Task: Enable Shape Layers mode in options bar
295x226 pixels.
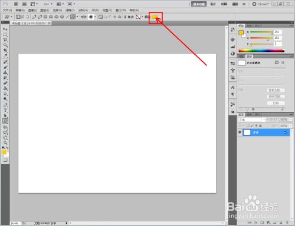Action: (18, 17)
